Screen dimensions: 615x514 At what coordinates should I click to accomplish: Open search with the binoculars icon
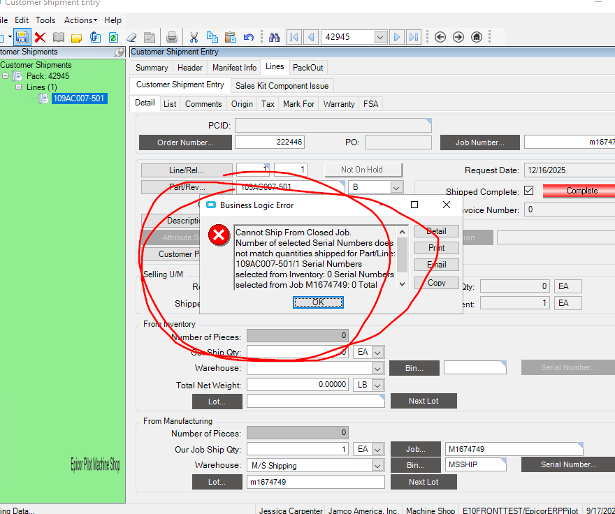(x=274, y=37)
